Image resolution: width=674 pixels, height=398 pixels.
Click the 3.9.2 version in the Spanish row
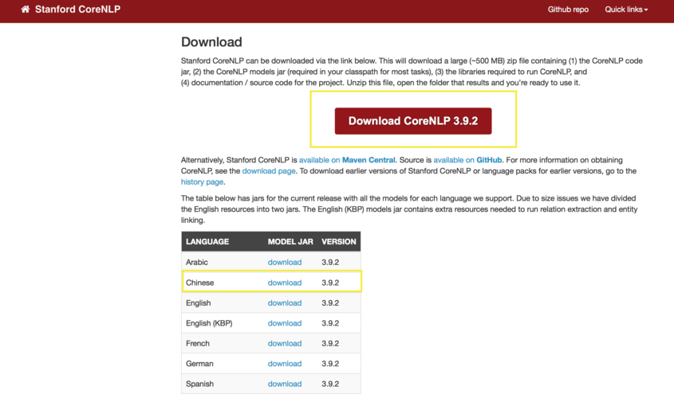tap(330, 384)
